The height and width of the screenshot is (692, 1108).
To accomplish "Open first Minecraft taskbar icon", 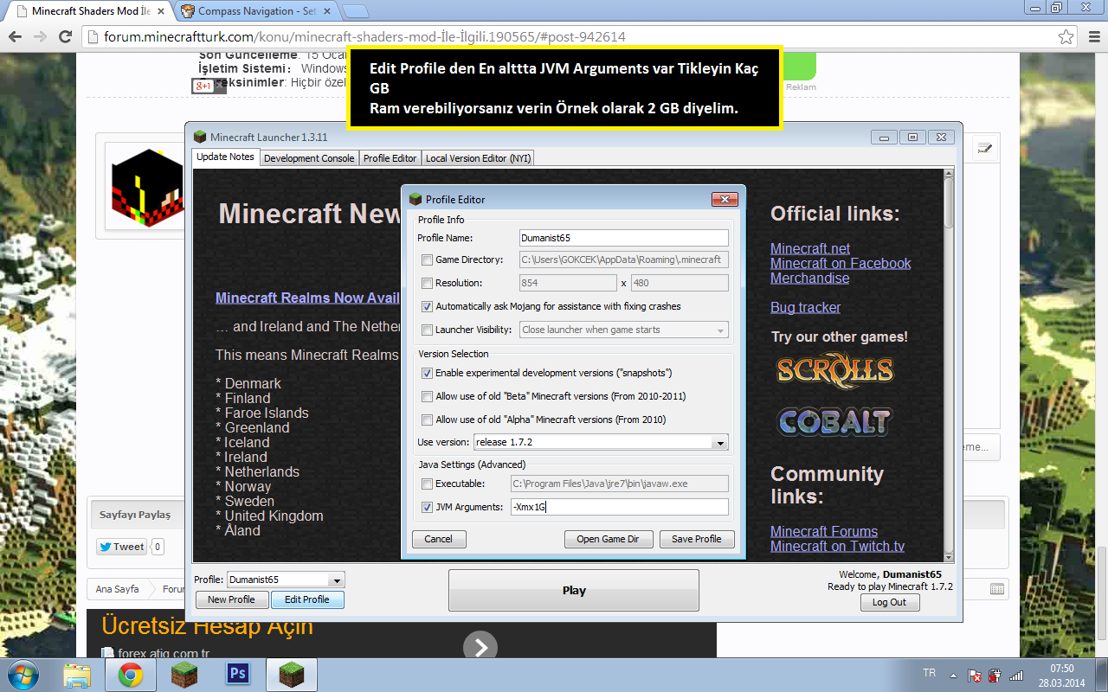I will pos(184,675).
